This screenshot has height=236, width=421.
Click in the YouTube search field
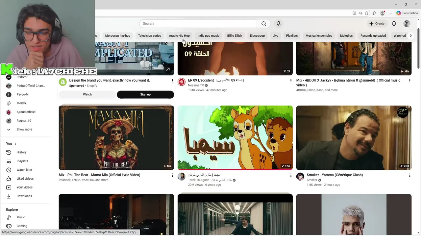(198, 24)
